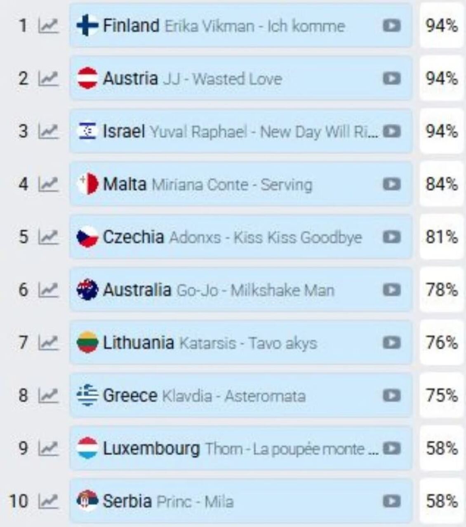
Task: Click Lithuania's 76% odds value
Action: [441, 343]
